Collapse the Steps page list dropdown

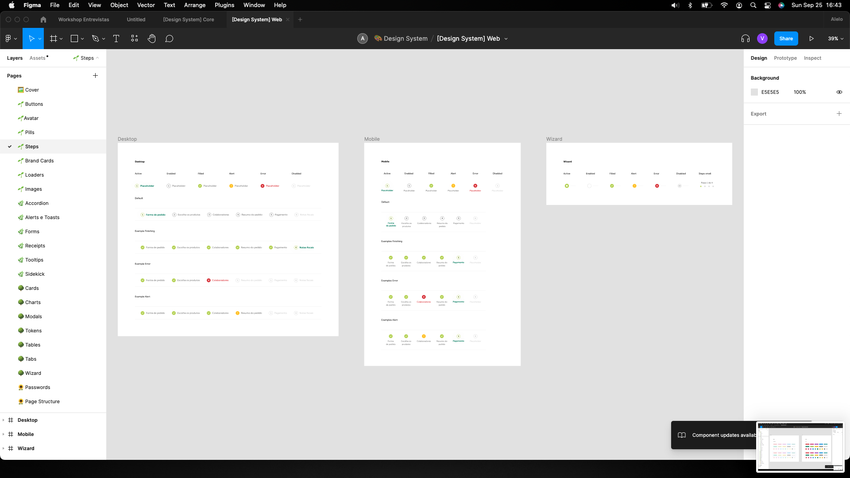[x=86, y=58]
